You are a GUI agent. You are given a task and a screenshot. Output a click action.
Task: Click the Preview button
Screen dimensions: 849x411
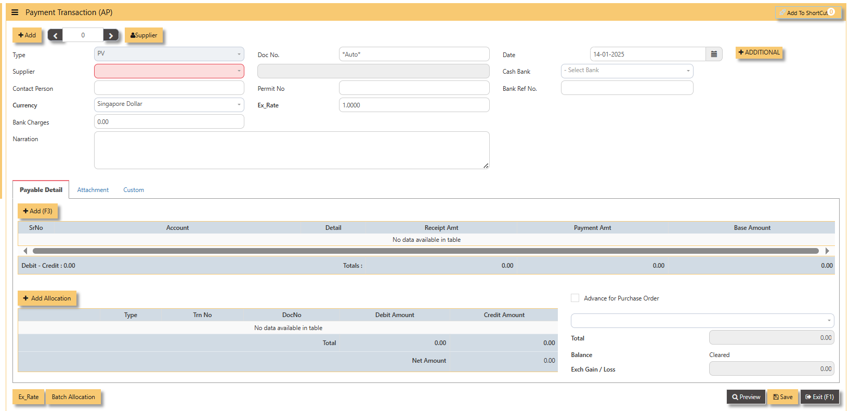point(746,397)
